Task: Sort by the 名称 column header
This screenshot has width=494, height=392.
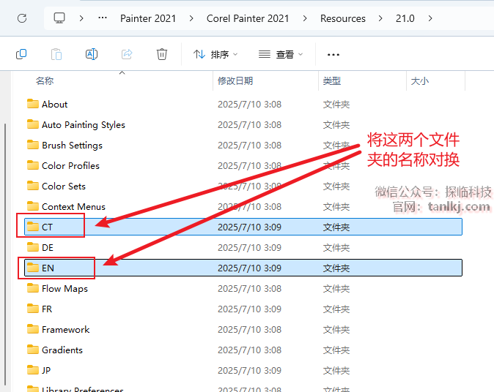Action: (x=45, y=81)
